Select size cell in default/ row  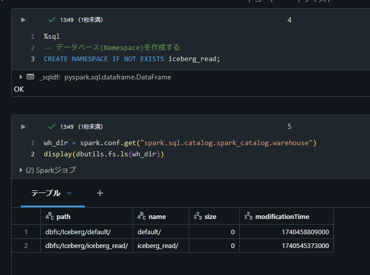point(214,232)
